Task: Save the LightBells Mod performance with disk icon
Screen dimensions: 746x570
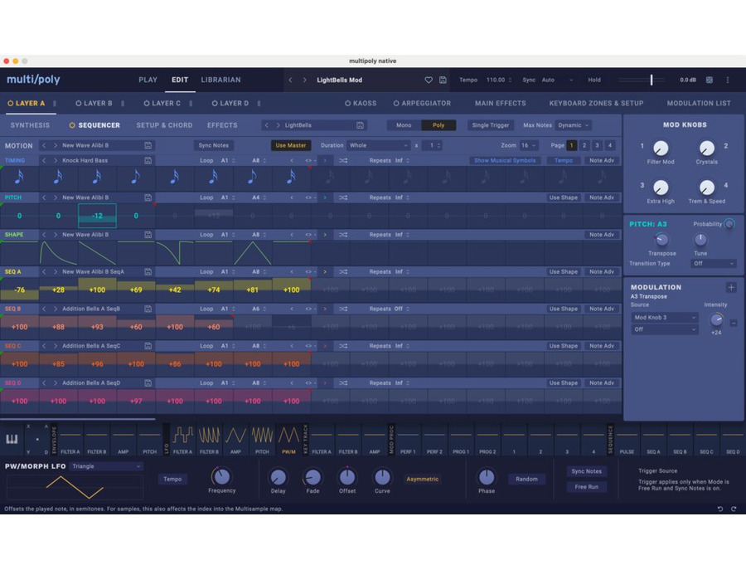Action: point(443,80)
